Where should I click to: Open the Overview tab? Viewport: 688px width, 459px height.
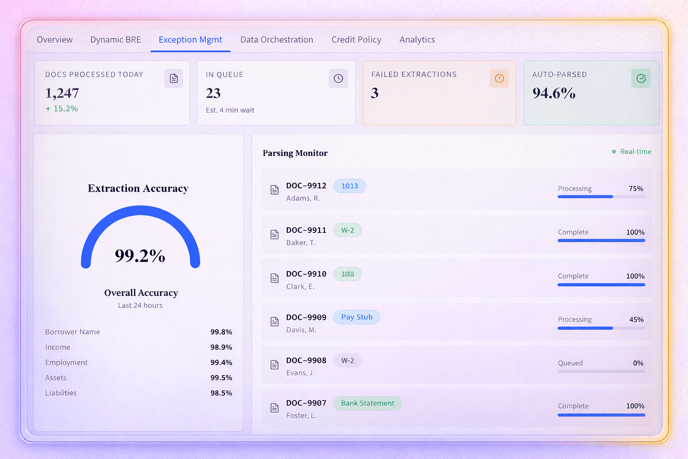pos(55,40)
